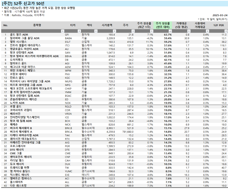This screenshot has width=228, height=189.
Task: Select the 휘턴 프레셔스 메탈스 cell
Action: [x=23, y=71]
